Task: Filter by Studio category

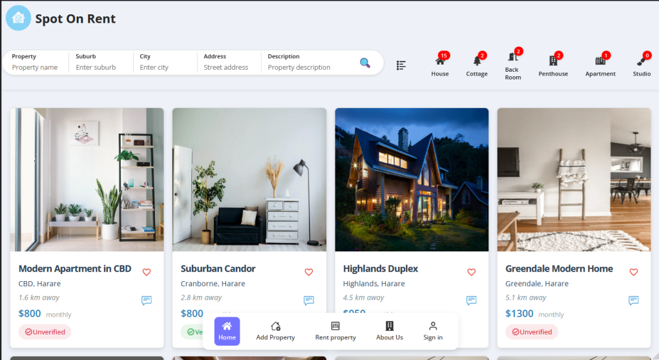Action: coord(642,65)
